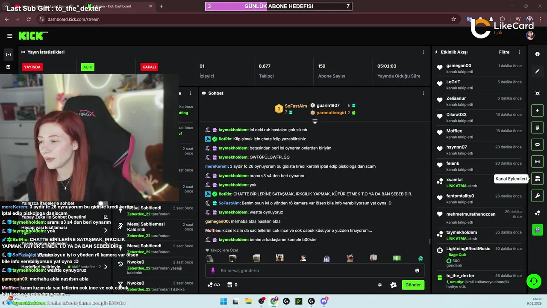Click the shop icon showing 0
Screen dimensions: 547x308
[232, 285]
